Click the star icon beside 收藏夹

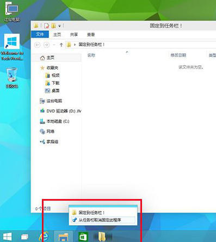coord(42,68)
